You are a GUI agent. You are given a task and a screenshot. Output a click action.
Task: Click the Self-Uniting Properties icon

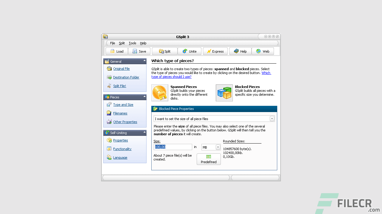109,140
